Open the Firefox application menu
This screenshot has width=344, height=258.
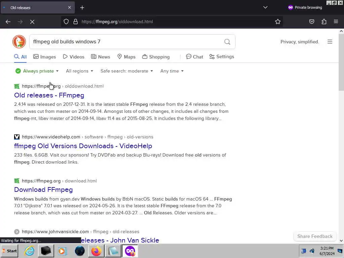pos(336,21)
